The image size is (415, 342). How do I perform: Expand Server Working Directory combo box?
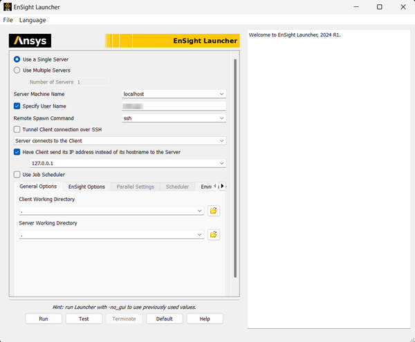point(200,234)
